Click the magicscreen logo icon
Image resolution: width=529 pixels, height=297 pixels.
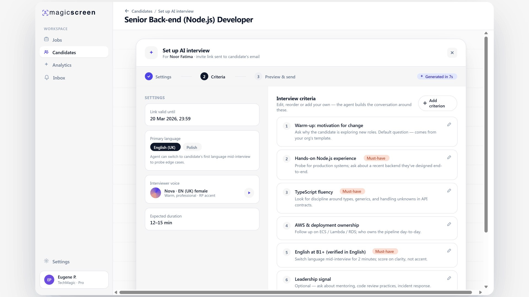click(x=45, y=13)
